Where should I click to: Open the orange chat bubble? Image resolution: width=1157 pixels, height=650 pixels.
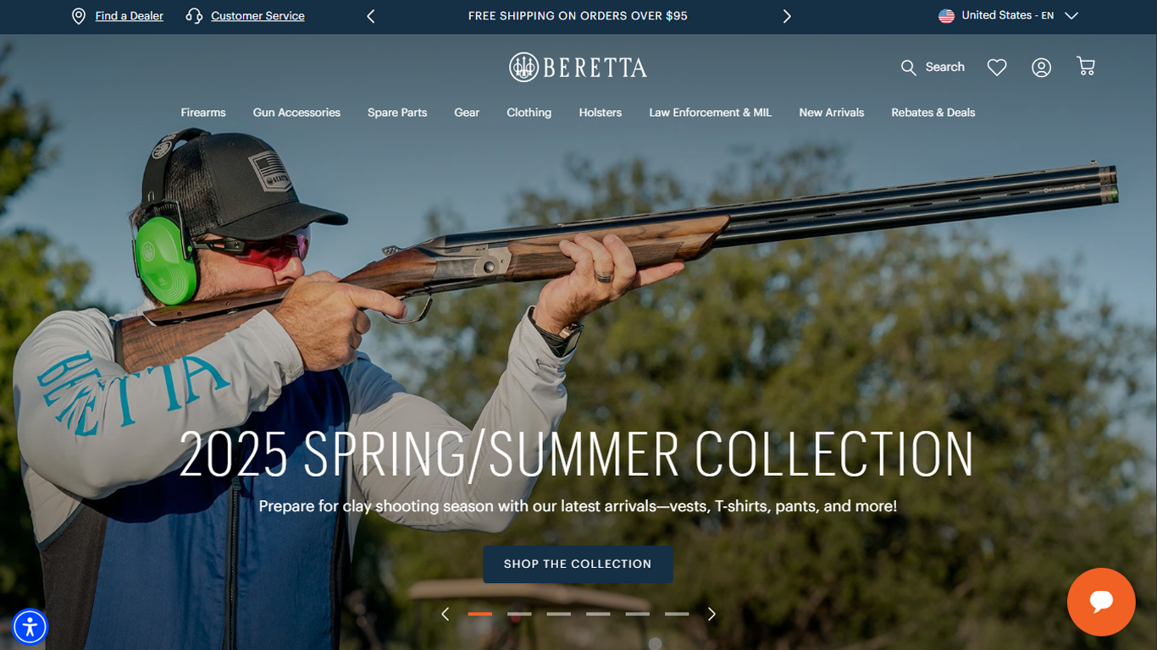1101,602
